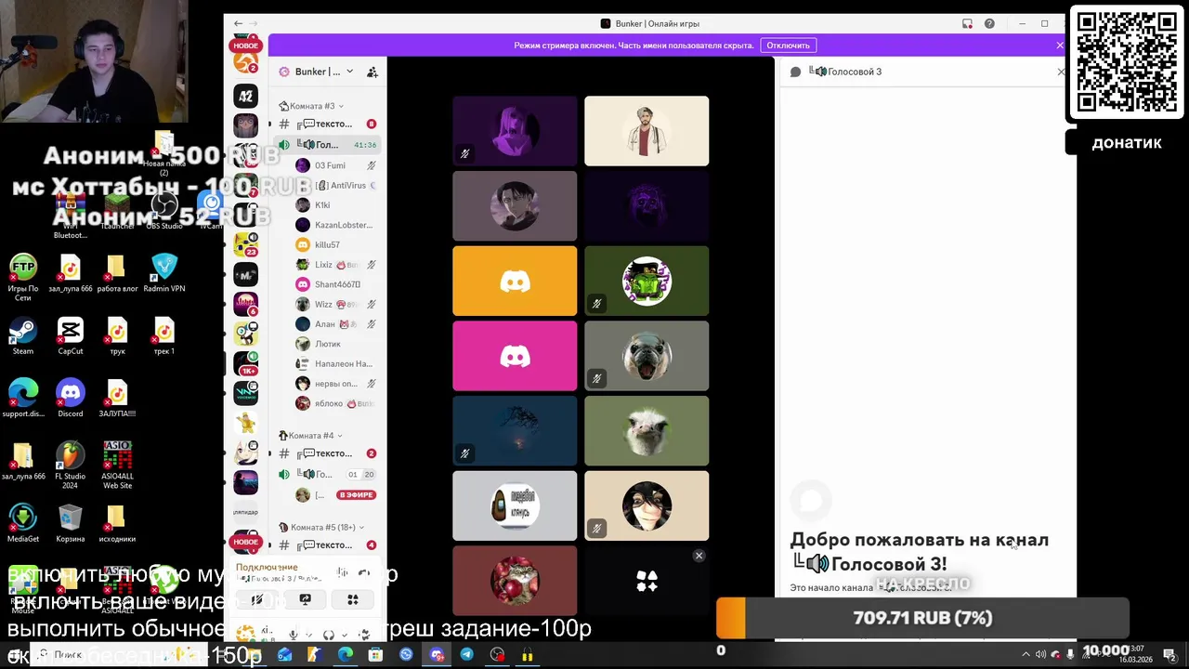
Task: Open activities button in voice connection panel
Action: click(353, 600)
